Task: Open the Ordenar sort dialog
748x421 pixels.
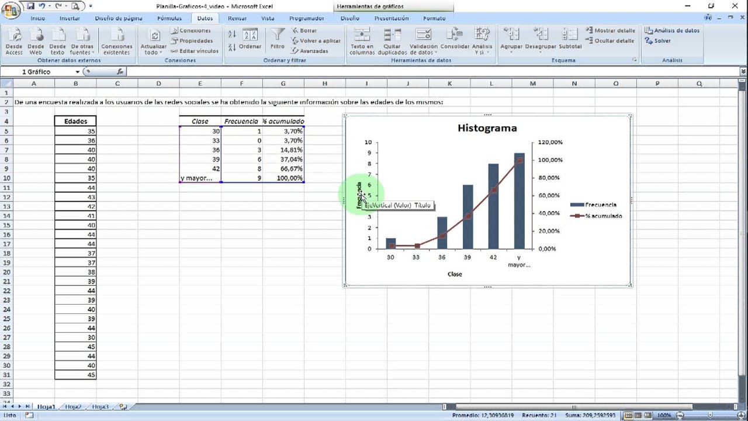Action: coord(250,40)
